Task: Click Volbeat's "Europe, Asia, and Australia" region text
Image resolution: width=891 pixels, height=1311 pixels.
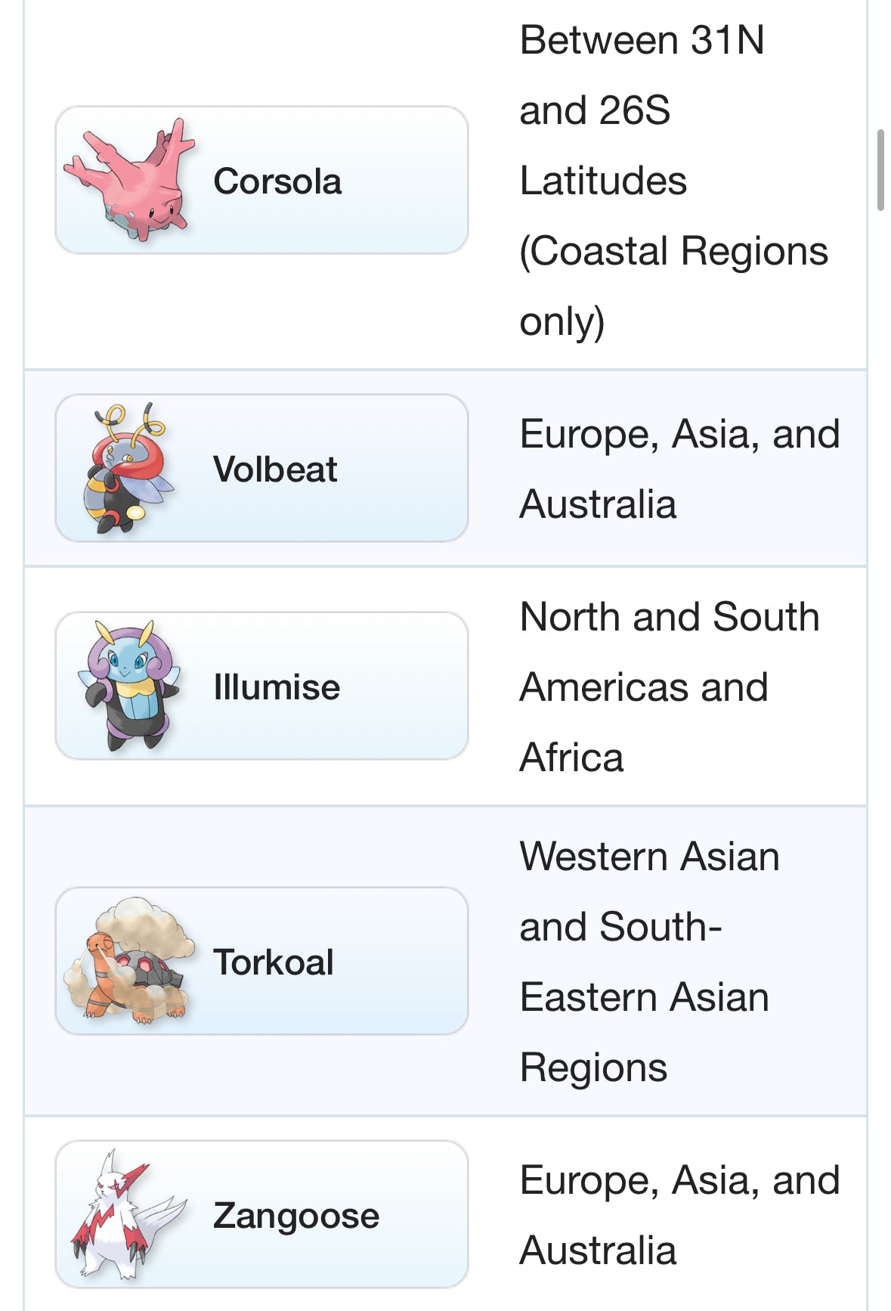Action: [x=679, y=469]
